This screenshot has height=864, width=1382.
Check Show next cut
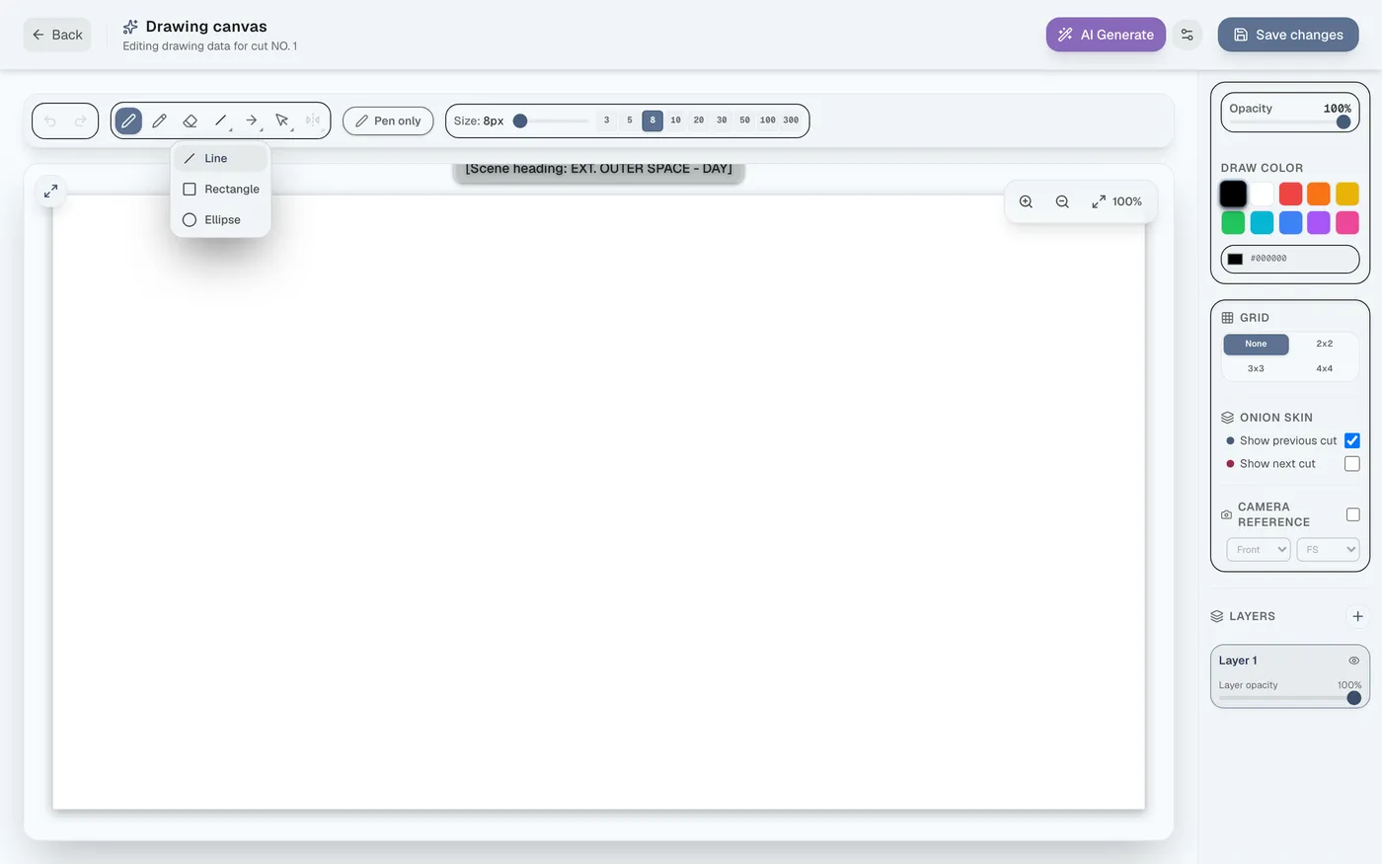1352,464
